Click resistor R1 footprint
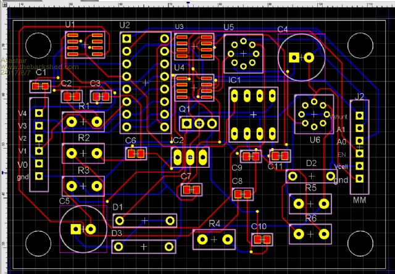Viewport: 395px width, 274px height. [83, 122]
